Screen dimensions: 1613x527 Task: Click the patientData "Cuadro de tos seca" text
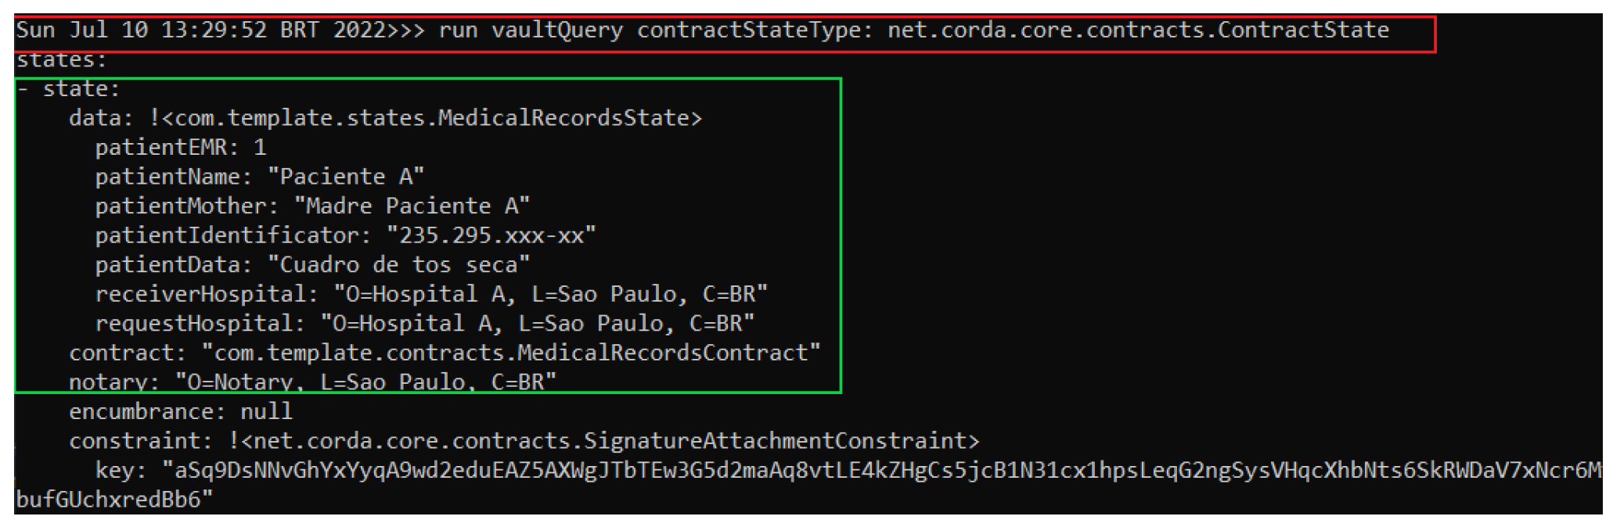click(398, 265)
